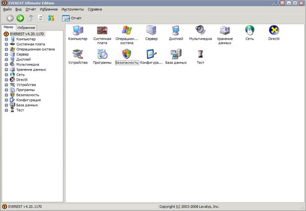
Task: Open the Операционная система large icon
Action: [127, 31]
